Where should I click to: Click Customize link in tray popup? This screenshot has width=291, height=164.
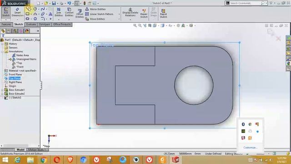[x=250, y=148]
